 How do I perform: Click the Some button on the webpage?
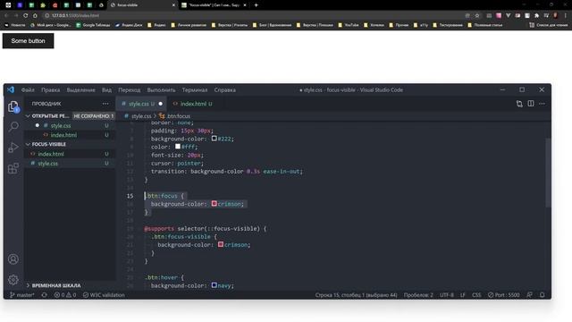(28, 41)
